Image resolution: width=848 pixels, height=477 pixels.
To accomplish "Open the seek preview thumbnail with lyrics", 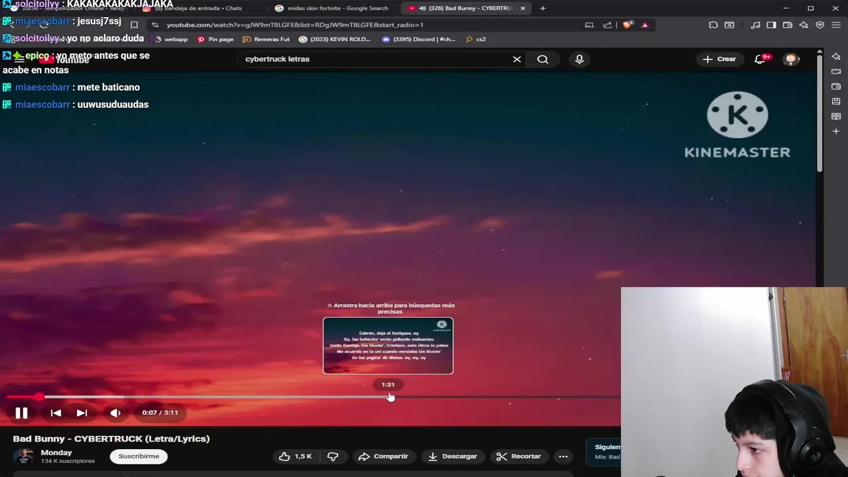I will coord(388,346).
